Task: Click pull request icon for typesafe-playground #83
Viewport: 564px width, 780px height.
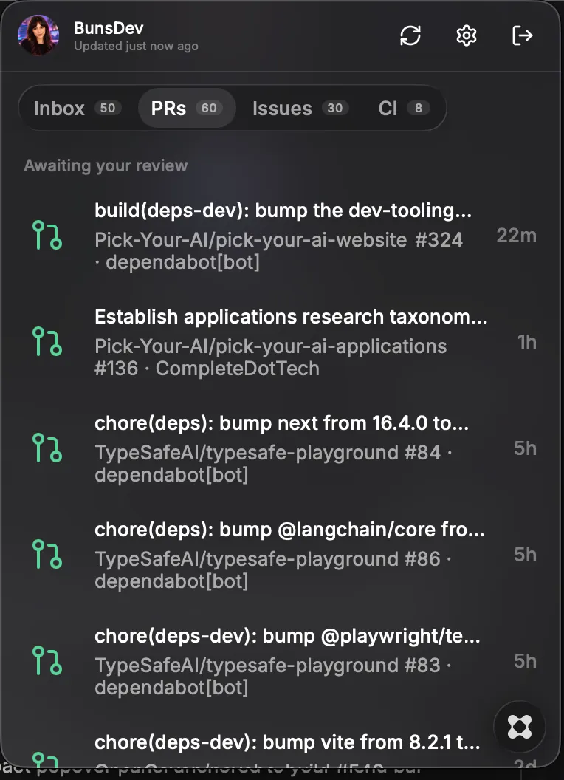Action: [47, 661]
